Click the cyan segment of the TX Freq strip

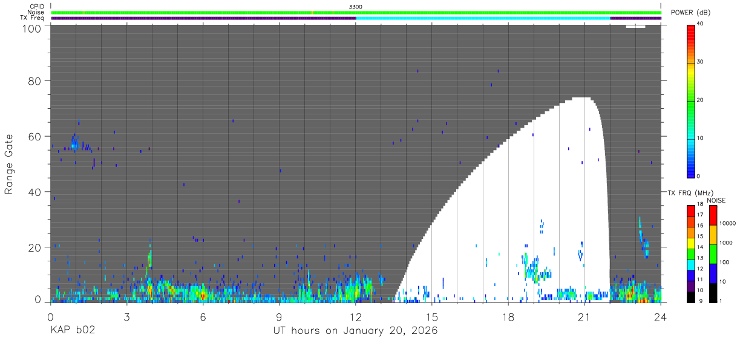483,18
